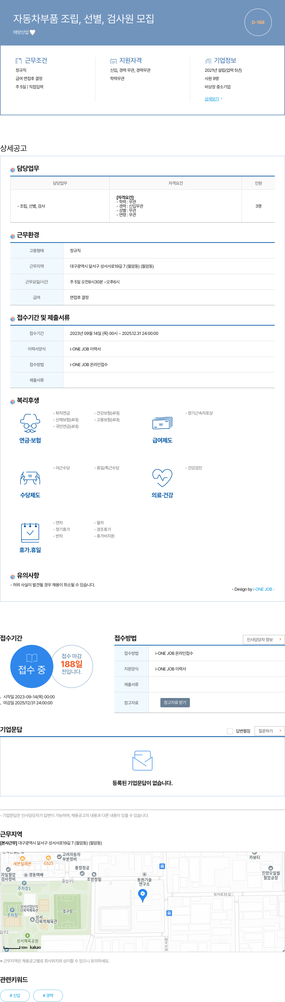Click the - 휴가비지원 benefit text
Screen dimensions: 285x1002
104,536
